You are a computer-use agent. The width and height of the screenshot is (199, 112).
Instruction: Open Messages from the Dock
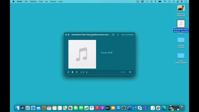pyautogui.click(x=76, y=108)
